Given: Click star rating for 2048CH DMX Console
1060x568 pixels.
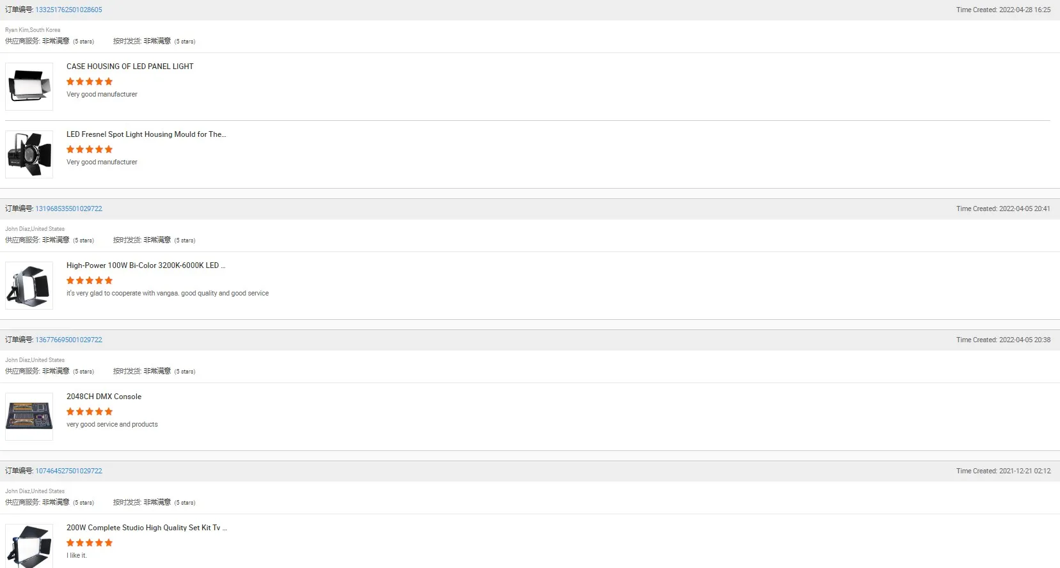Looking at the screenshot, I should point(90,412).
